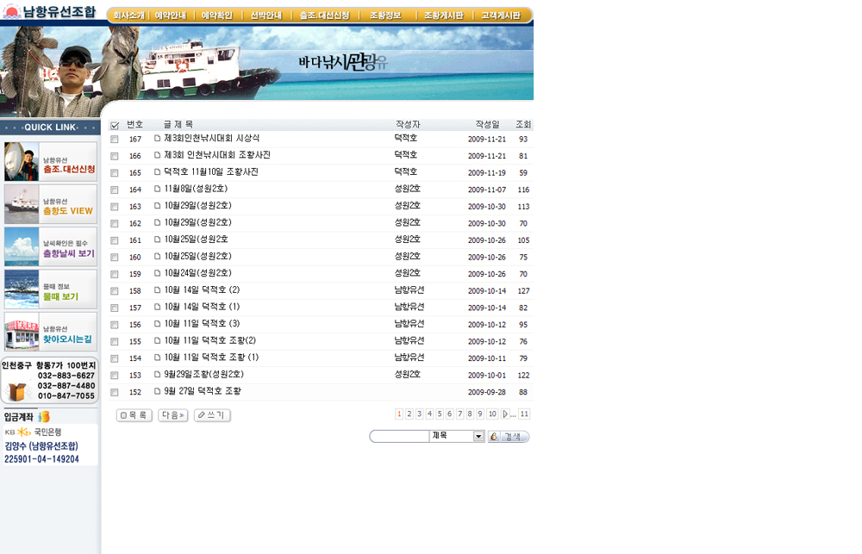
Task: Check the checkbox for post number 167
Action: [115, 140]
